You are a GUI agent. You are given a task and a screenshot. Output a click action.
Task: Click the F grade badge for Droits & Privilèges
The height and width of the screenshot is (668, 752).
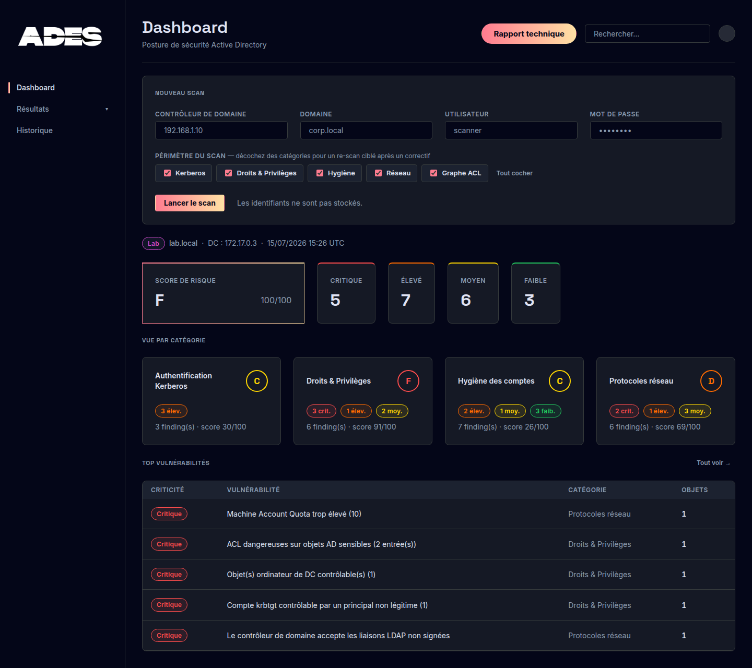pos(408,381)
